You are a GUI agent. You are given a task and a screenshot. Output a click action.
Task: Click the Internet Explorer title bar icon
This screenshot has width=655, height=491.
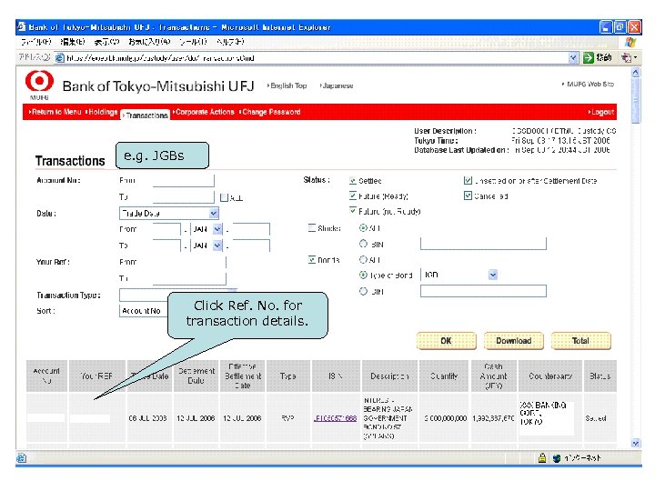(22, 27)
